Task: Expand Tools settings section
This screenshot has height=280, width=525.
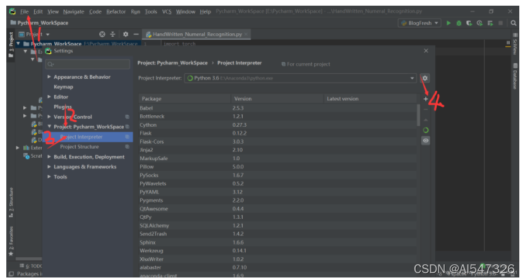Action: pos(49,177)
